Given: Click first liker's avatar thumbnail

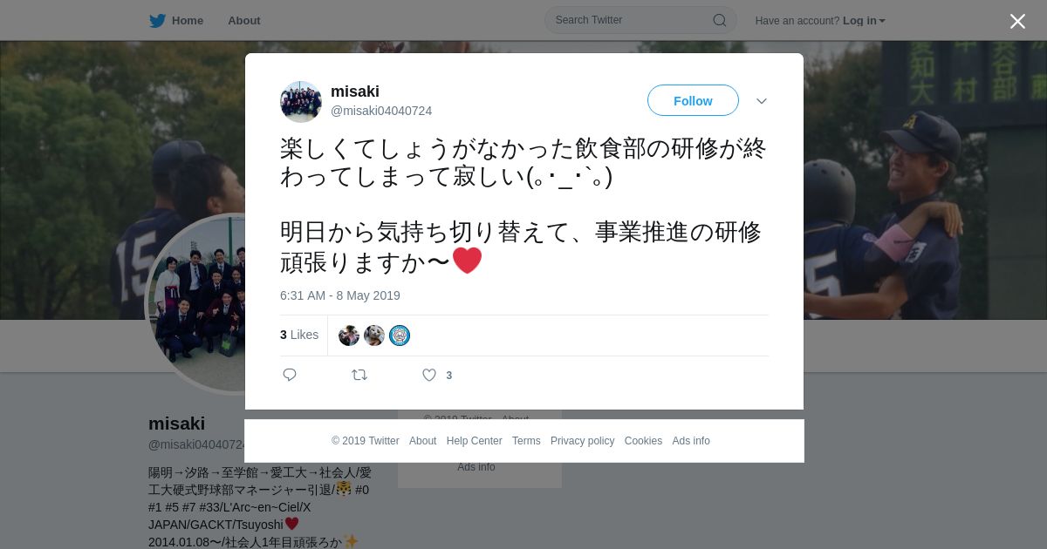Looking at the screenshot, I should (x=349, y=335).
